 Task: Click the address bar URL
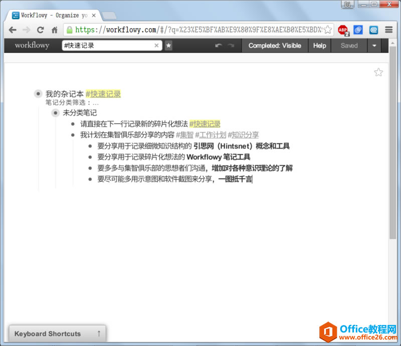(x=198, y=30)
